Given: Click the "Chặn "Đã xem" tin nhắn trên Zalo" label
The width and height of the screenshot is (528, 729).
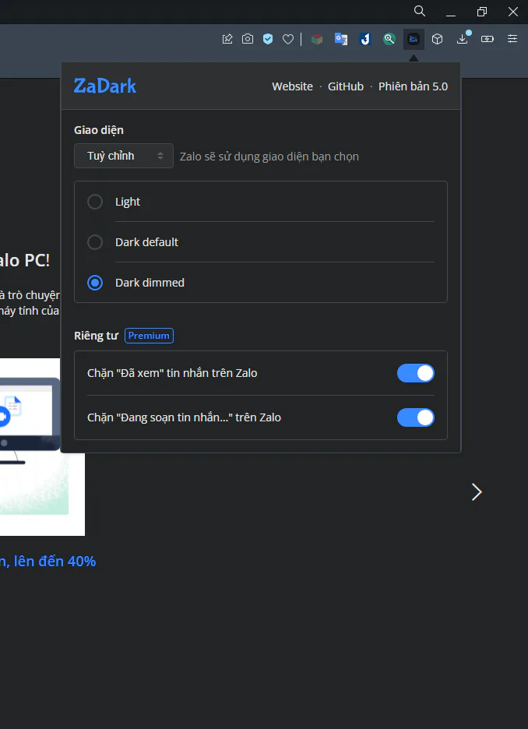Looking at the screenshot, I should point(172,373).
